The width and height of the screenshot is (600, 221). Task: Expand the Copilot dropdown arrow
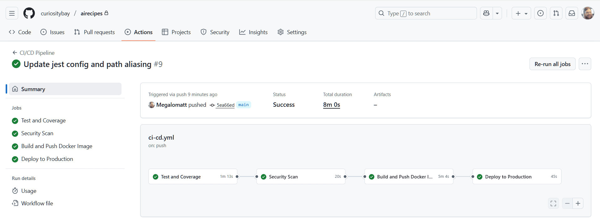pos(497,13)
